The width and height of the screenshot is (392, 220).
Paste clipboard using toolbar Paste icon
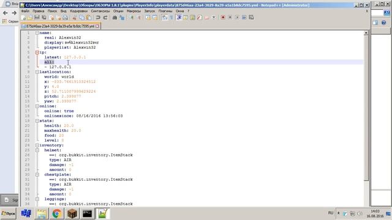[88, 18]
